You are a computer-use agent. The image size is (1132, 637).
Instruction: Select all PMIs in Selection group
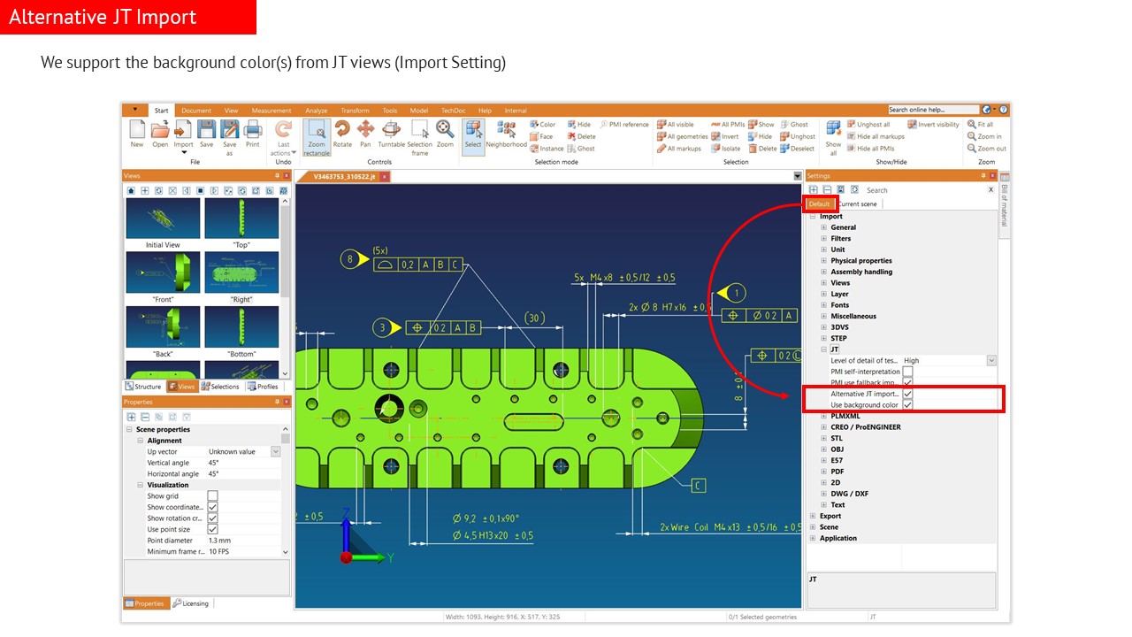(x=728, y=125)
